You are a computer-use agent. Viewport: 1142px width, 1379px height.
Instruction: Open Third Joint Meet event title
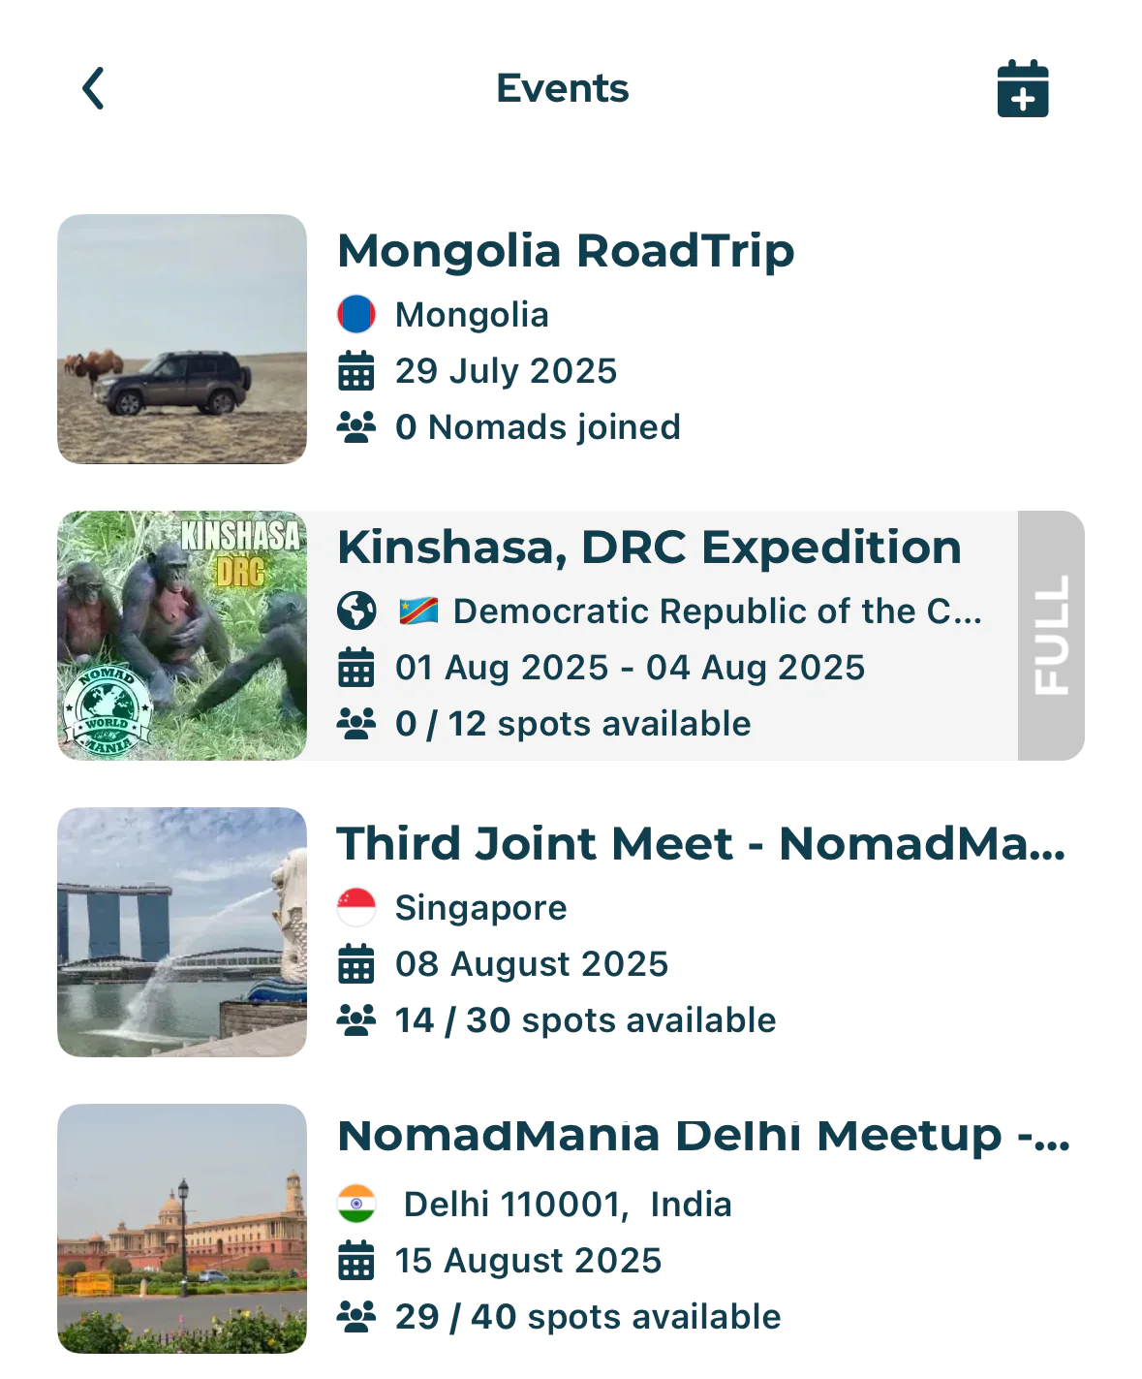701,844
